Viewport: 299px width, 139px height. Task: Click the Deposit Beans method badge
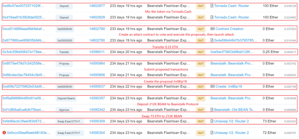[x=66, y=99]
